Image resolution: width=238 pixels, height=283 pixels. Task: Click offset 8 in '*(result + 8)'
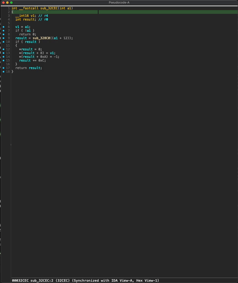click(x=41, y=53)
